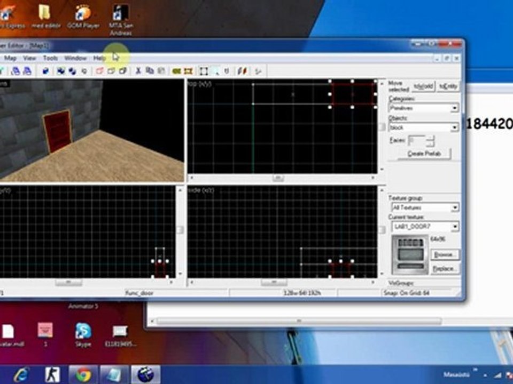Click the Cut scissors icon in toolbar
Viewport: 513px width, 384px height.
[138, 71]
